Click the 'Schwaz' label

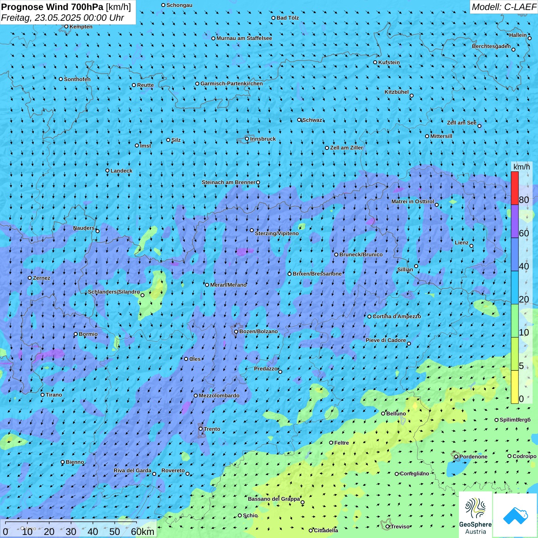tap(312, 120)
